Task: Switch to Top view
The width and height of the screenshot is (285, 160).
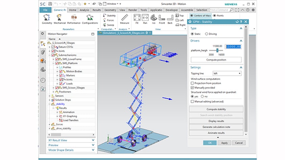Action: [x=180, y=16]
